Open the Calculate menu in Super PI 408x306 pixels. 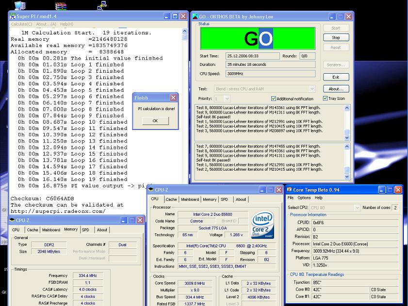point(21,24)
